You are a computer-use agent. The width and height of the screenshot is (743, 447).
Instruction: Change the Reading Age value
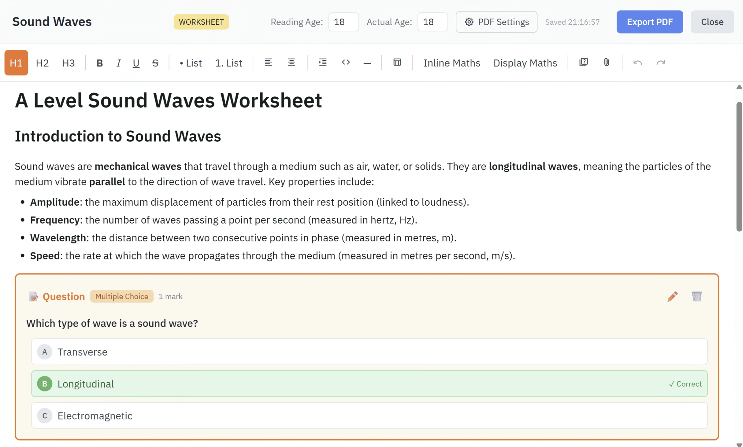pos(343,22)
